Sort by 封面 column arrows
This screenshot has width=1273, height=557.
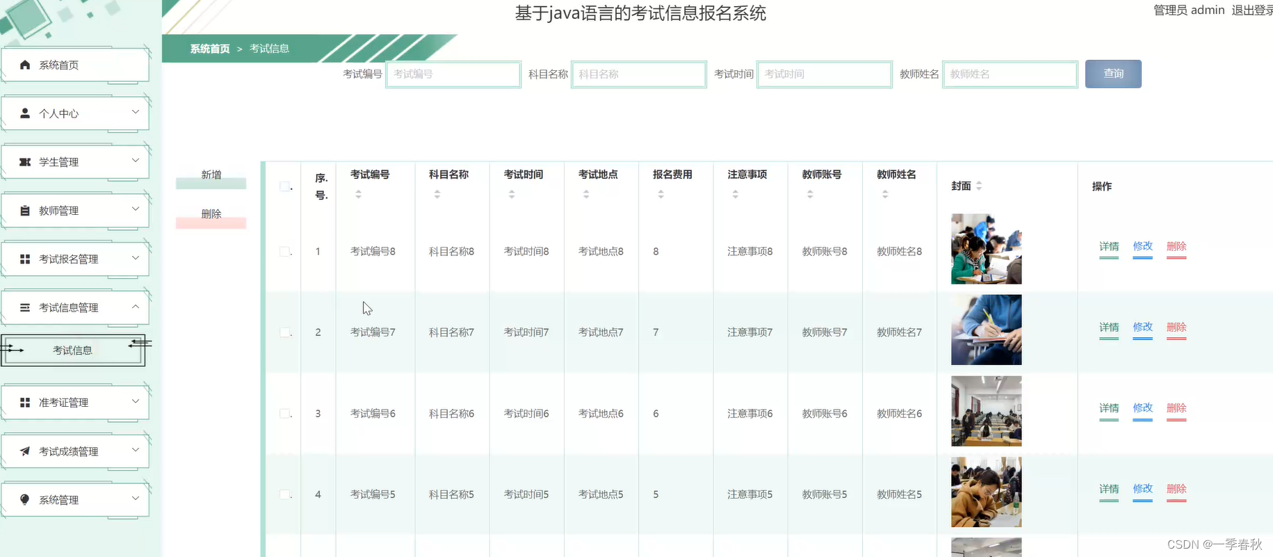point(979,186)
